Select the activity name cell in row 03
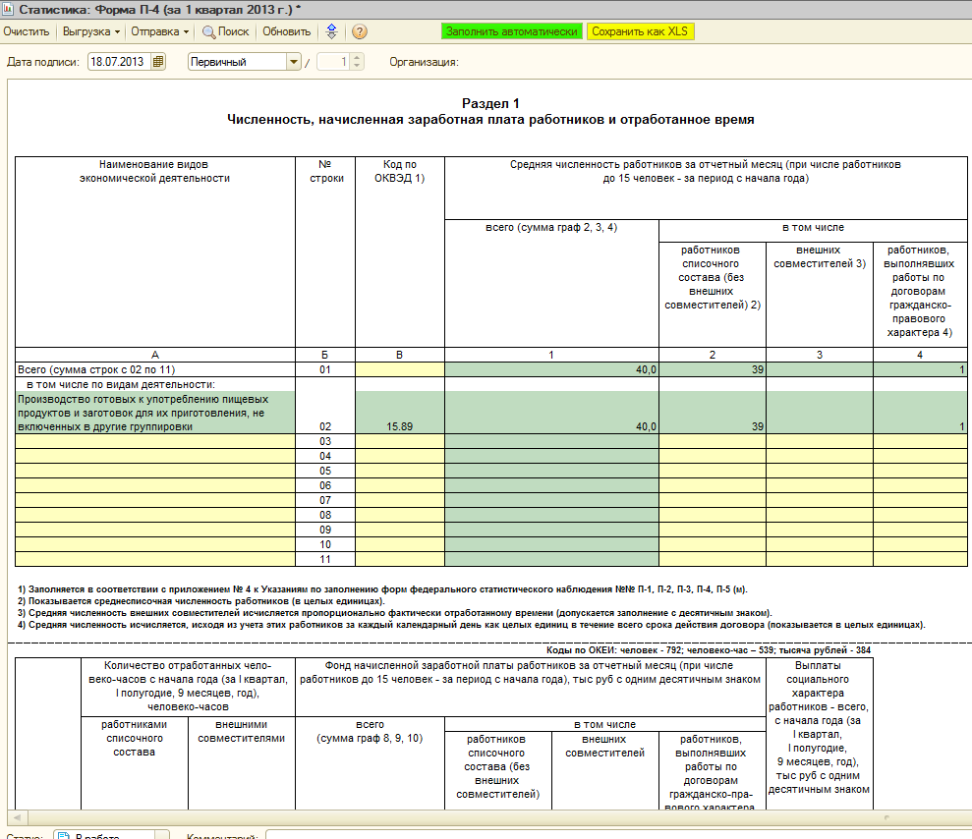This screenshot has width=972, height=839. [x=155, y=441]
